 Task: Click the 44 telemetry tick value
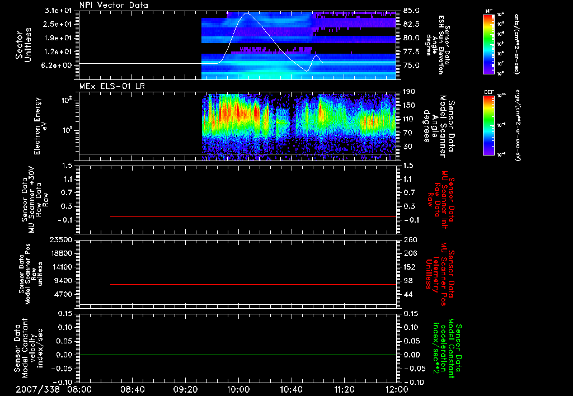(408, 294)
